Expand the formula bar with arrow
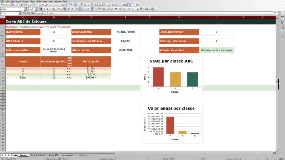The width and height of the screenshot is (285, 160). (275, 13)
